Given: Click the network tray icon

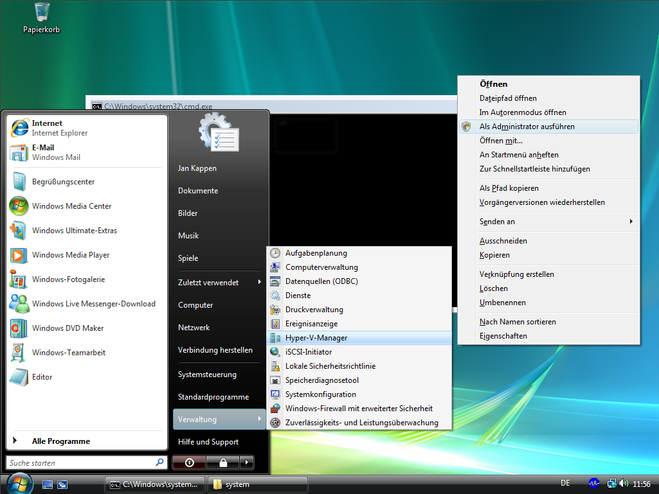Looking at the screenshot, I should click(x=612, y=484).
